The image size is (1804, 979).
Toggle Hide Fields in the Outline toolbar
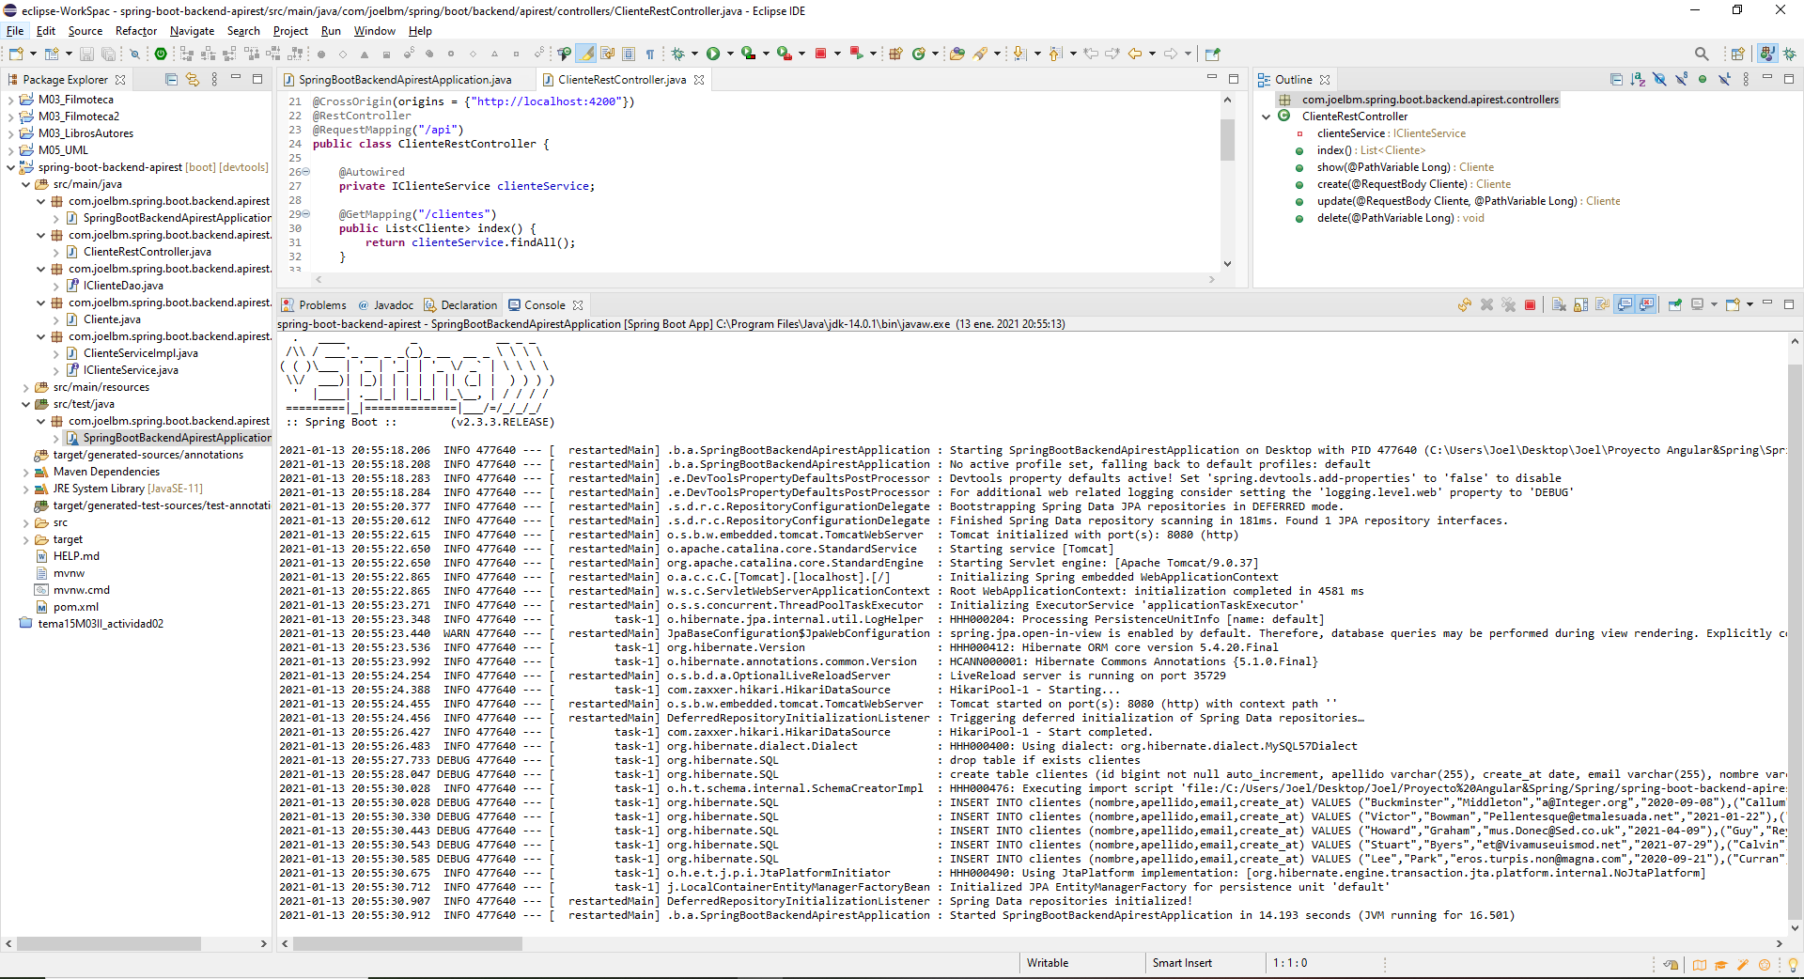coord(1659,80)
